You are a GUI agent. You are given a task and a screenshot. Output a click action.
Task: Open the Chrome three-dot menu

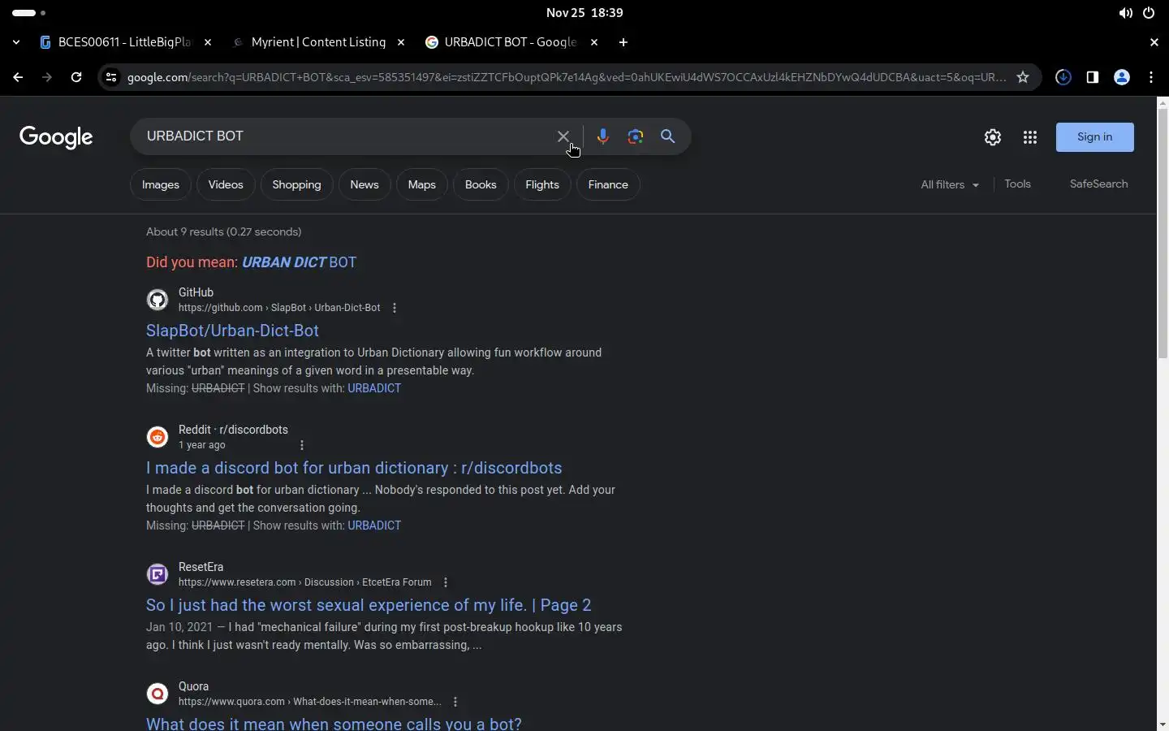pyautogui.click(x=1151, y=77)
